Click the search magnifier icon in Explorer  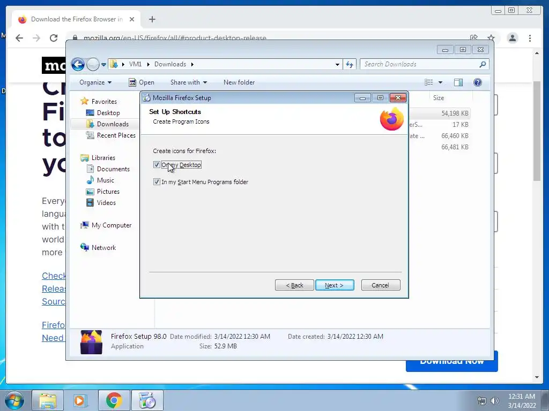pos(483,64)
